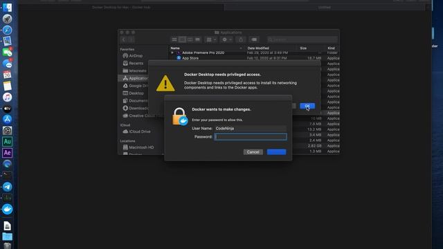Open Documents in Finder sidebar
Viewport: 443px width, 249px height.
tap(135, 100)
